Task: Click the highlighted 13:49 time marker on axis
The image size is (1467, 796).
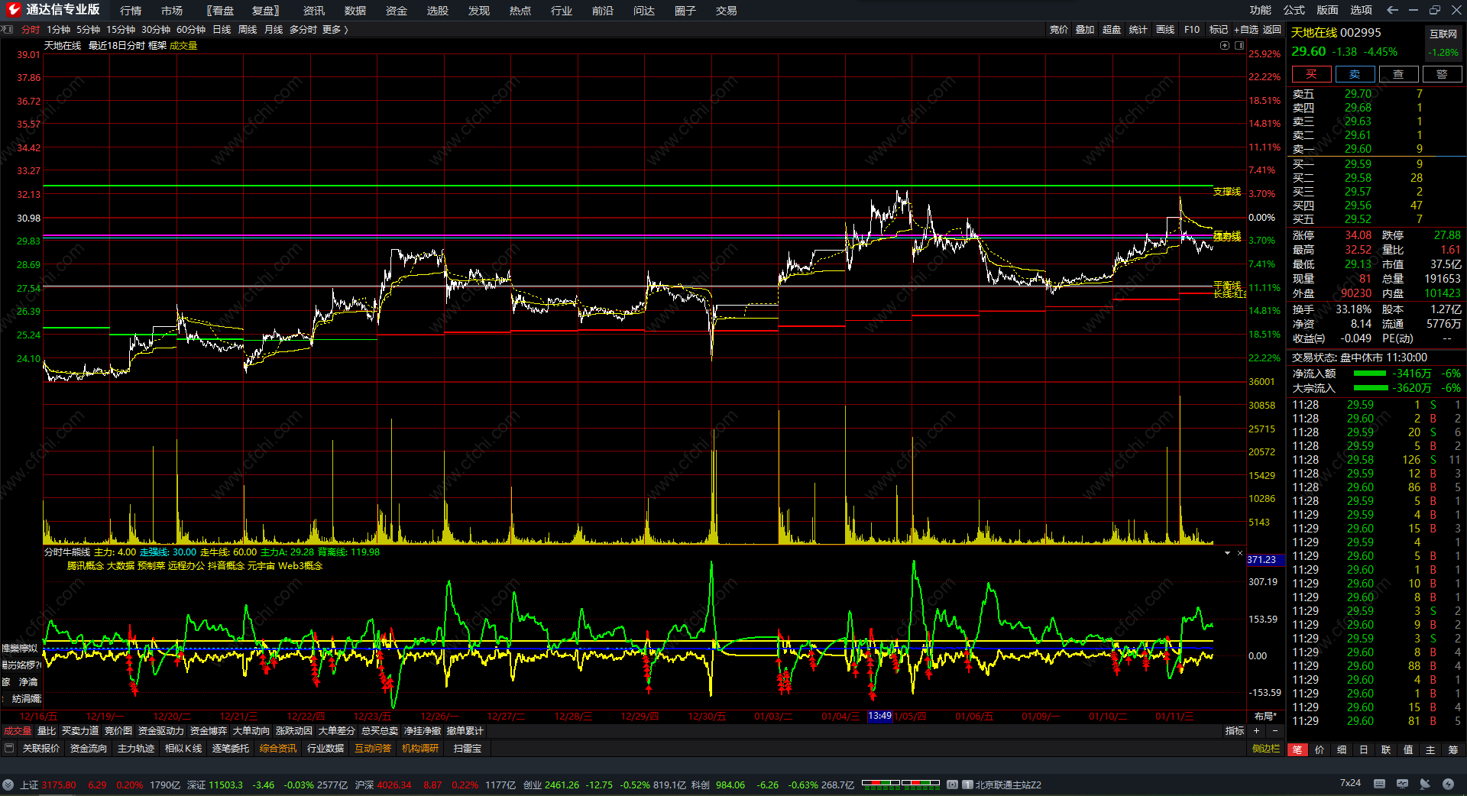Action: [879, 716]
